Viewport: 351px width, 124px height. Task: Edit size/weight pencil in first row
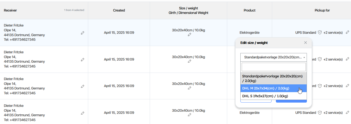pyautogui.click(x=190, y=35)
